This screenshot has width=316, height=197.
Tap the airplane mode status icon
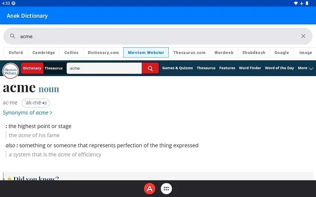tap(301, 3)
